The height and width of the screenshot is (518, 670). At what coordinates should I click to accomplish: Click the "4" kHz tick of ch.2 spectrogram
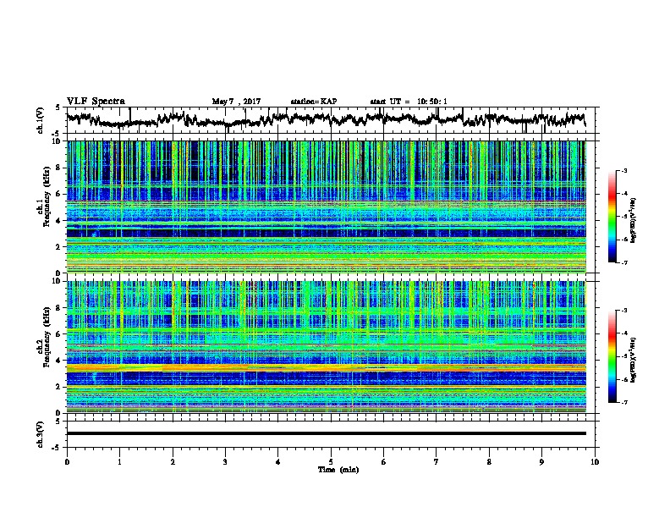pyautogui.click(x=59, y=361)
